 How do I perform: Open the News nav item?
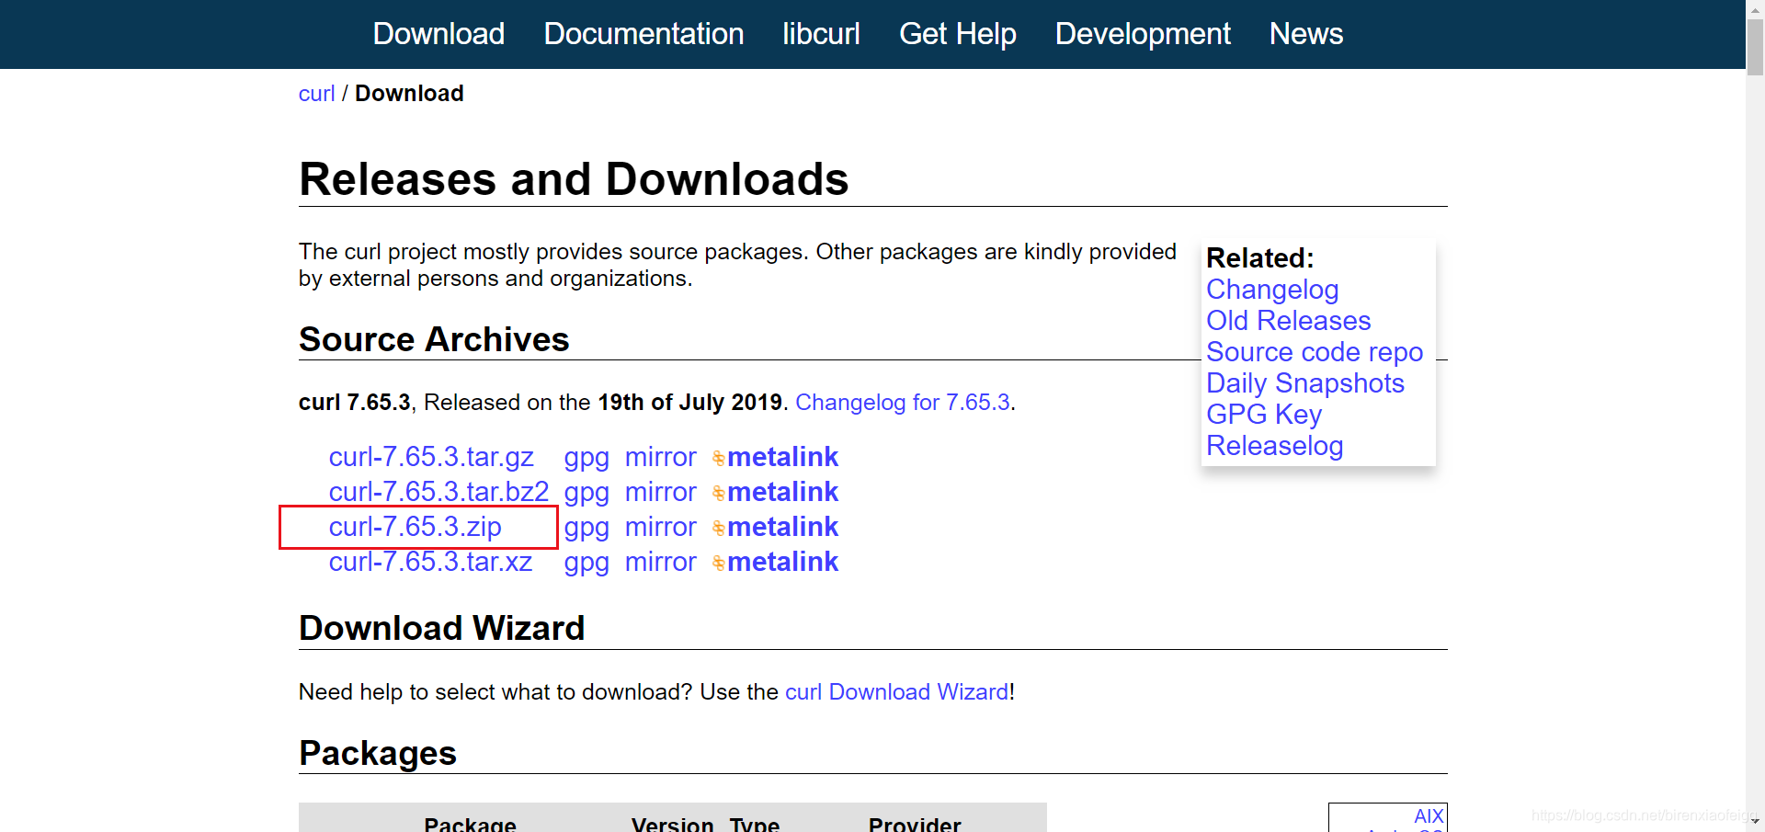click(x=1305, y=34)
